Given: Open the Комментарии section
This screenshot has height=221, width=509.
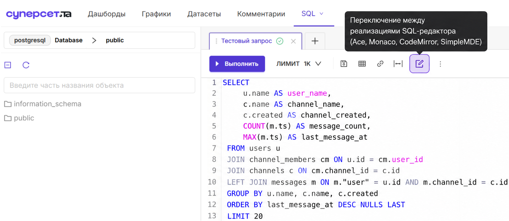Looking at the screenshot, I should point(261,14).
